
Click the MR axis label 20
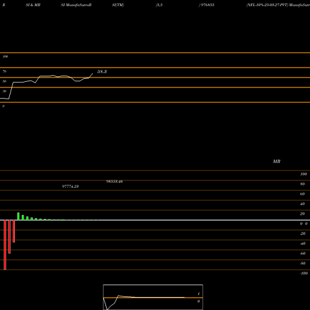click(303, 214)
